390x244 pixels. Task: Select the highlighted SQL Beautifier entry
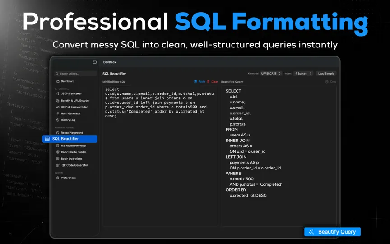[70, 139]
